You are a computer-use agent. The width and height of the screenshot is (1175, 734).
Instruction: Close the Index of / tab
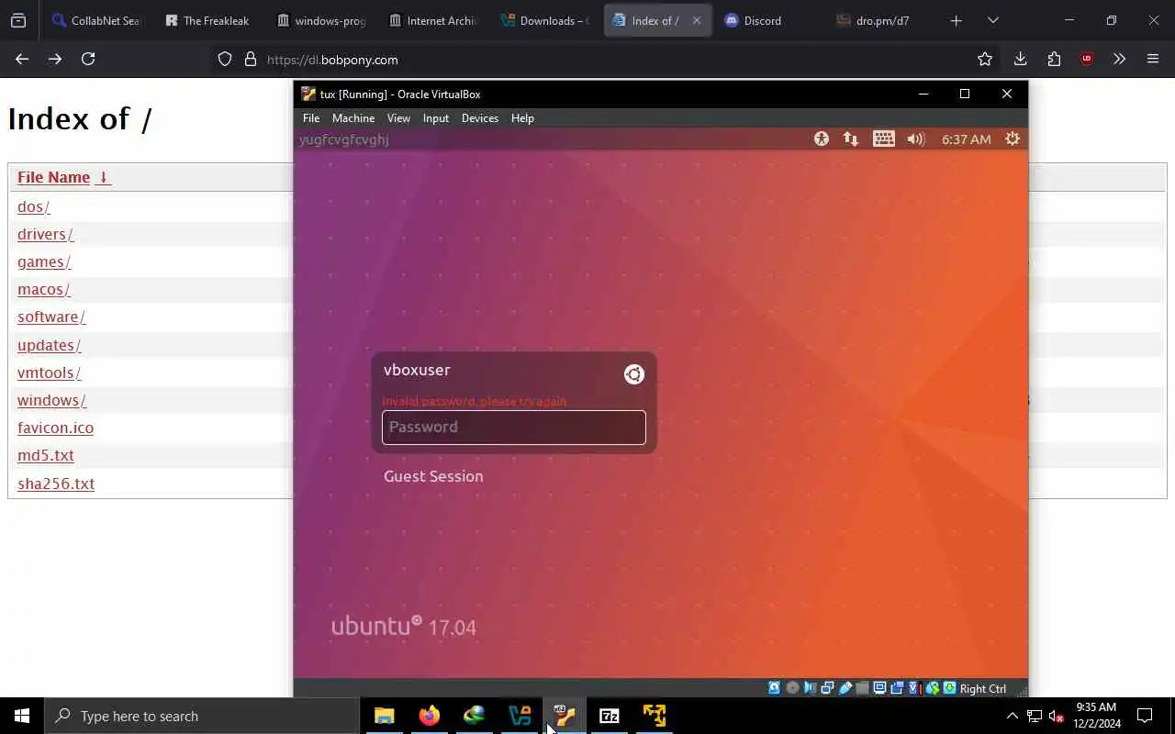697,20
